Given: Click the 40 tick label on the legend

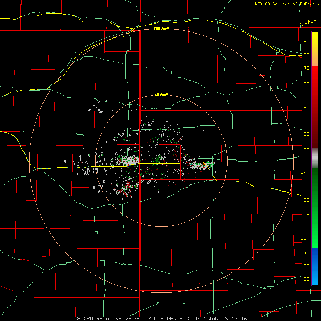Looking at the screenshot, I should [x=306, y=107].
